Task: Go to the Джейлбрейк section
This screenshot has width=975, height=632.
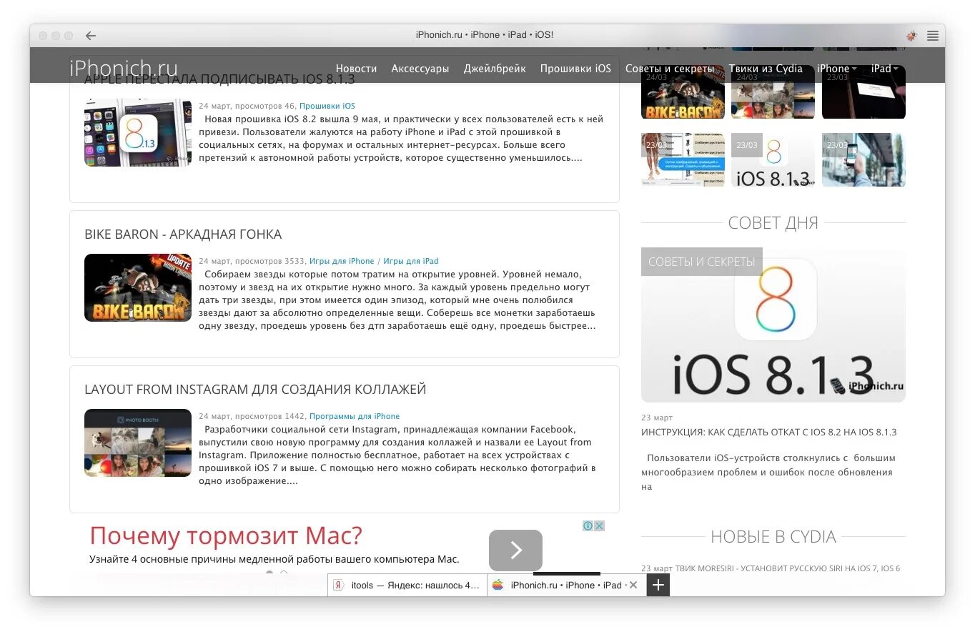Action: click(x=495, y=69)
